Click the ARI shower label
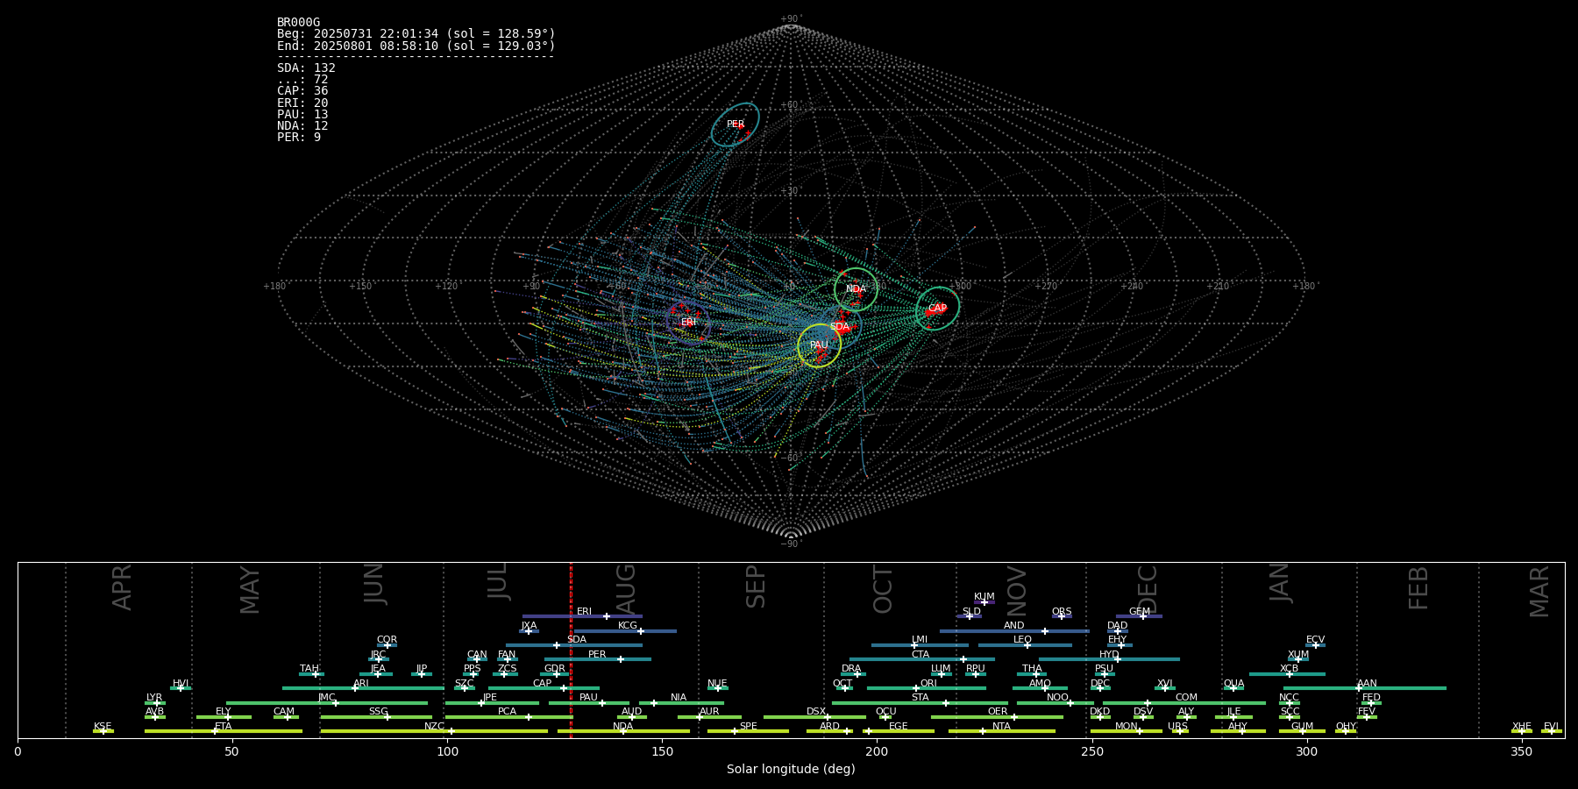The height and width of the screenshot is (789, 1578). point(361,684)
